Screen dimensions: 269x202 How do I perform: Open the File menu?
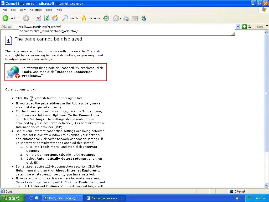click(x=4, y=10)
